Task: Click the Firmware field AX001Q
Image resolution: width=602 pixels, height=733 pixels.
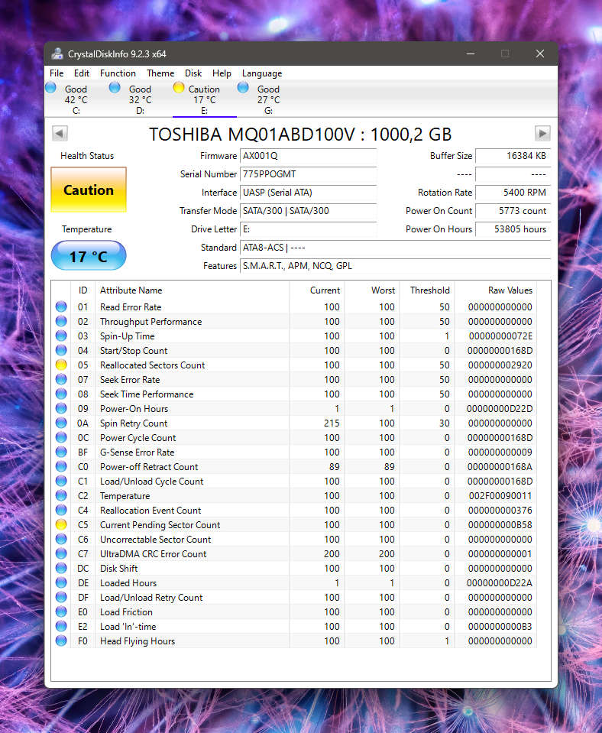Action: click(x=308, y=156)
